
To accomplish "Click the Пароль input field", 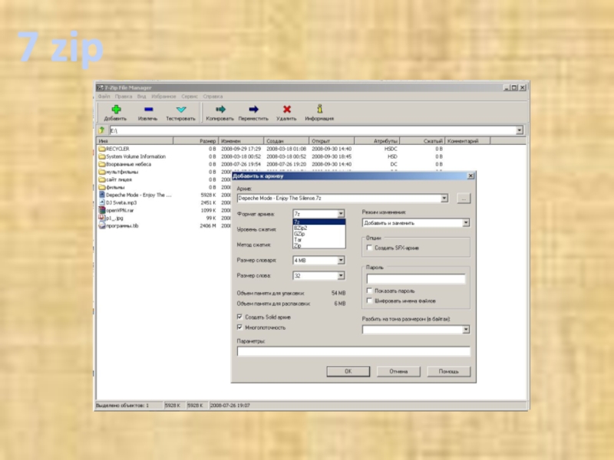I will 416,278.
